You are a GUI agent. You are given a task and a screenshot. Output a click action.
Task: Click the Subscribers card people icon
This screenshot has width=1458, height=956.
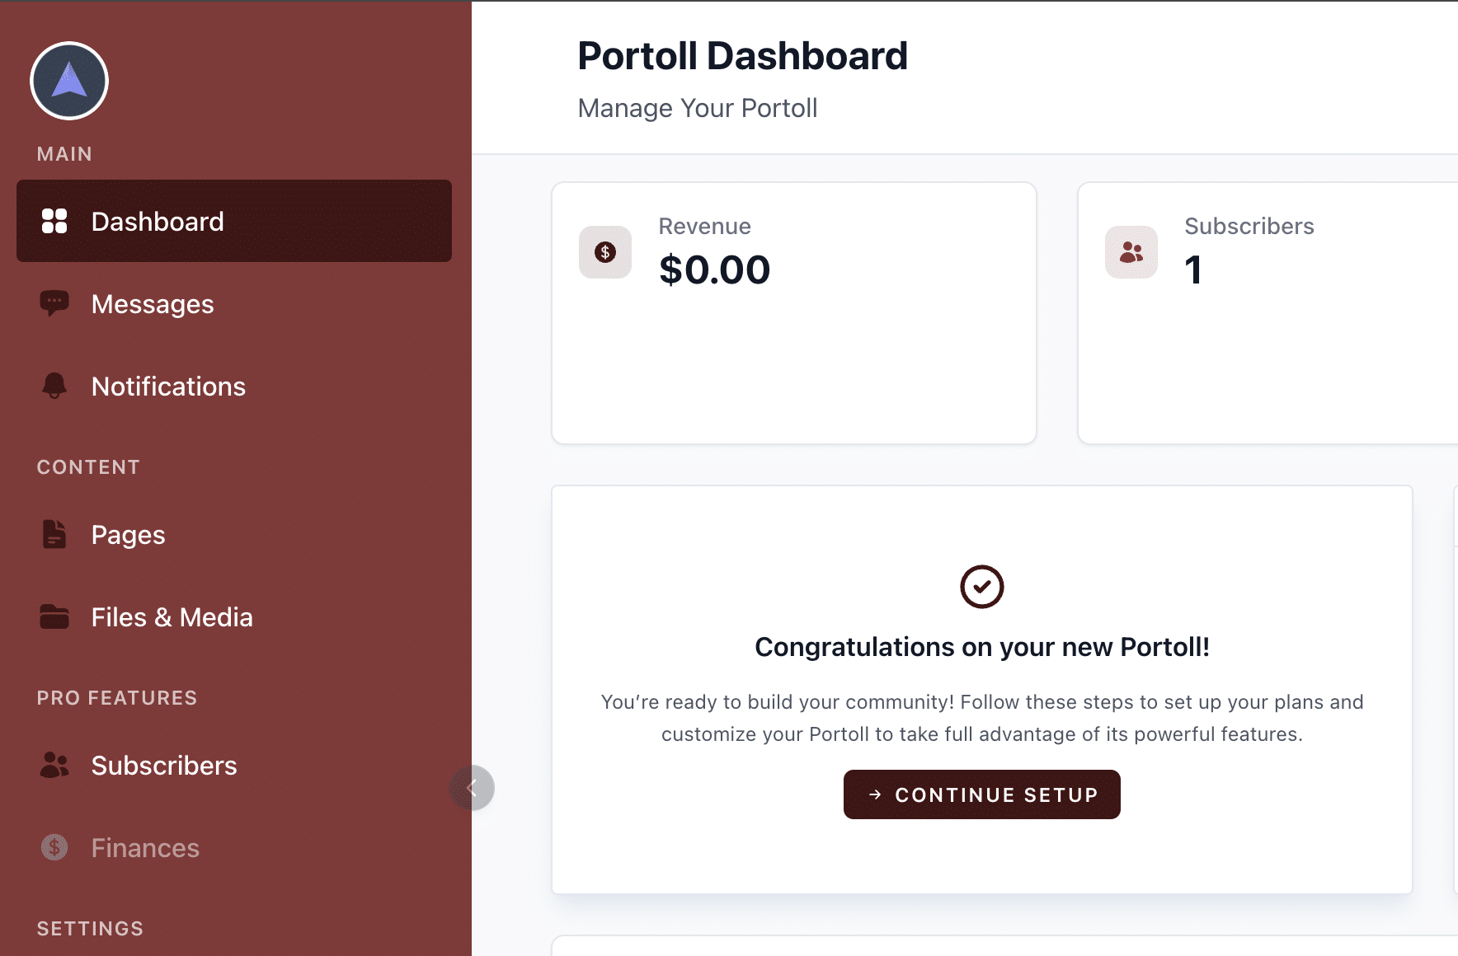tap(1131, 252)
